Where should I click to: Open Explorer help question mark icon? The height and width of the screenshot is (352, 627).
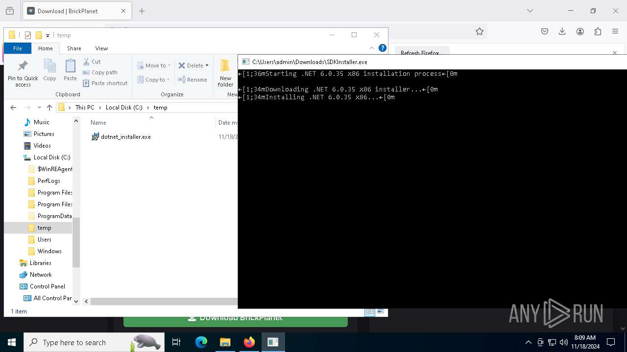click(383, 48)
